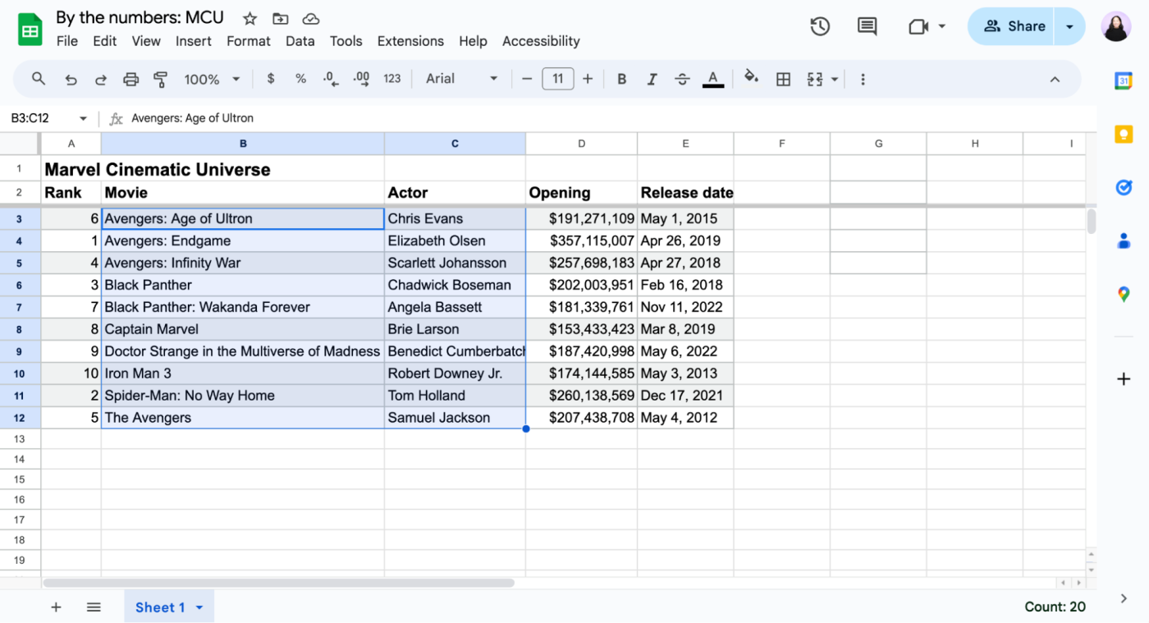This screenshot has width=1149, height=623.
Task: Select the Tom Holland cell
Action: coord(455,396)
